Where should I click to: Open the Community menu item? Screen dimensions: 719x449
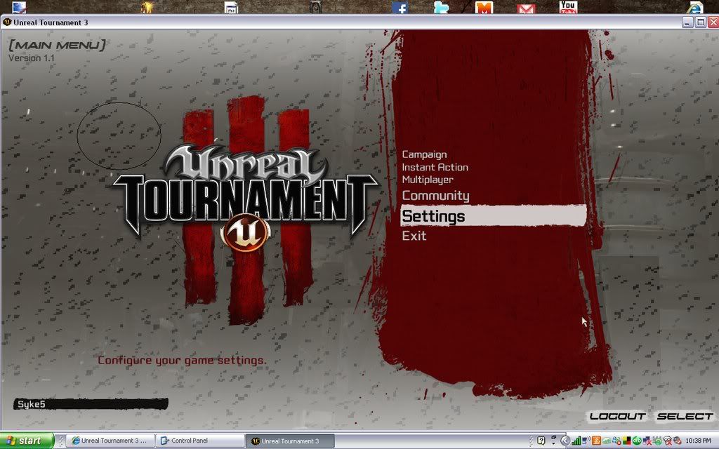(x=435, y=196)
